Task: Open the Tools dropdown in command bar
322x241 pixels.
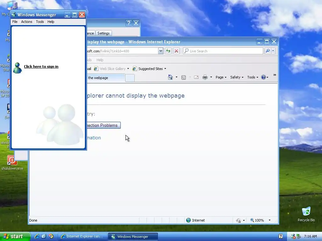Action: pyautogui.click(x=253, y=77)
